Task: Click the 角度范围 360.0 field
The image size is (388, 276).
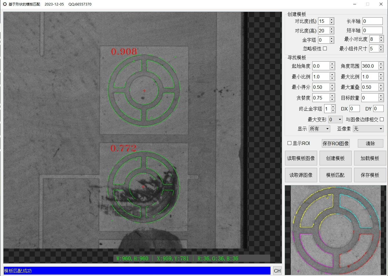Action: 370,66
